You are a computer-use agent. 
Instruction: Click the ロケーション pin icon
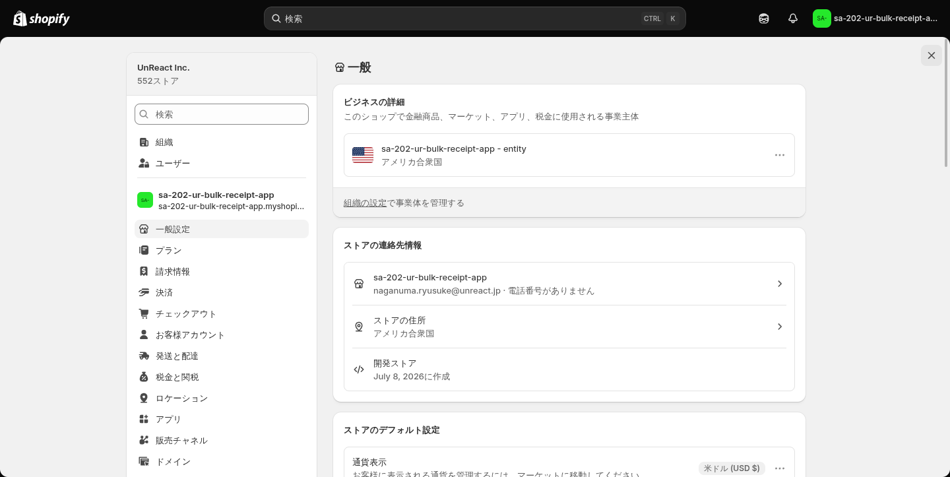pos(144,398)
